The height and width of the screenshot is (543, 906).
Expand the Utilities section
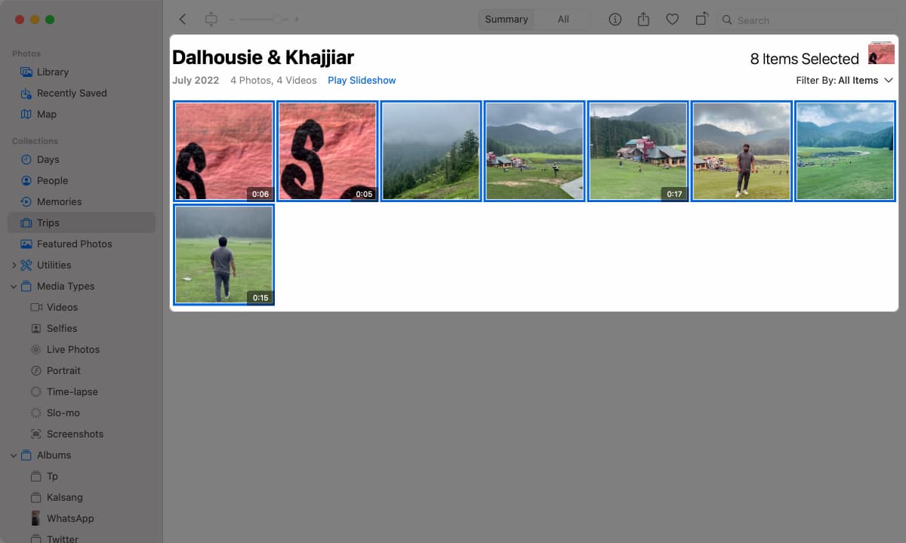(14, 265)
